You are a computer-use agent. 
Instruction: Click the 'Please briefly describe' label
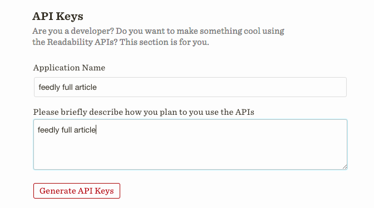coord(144,112)
